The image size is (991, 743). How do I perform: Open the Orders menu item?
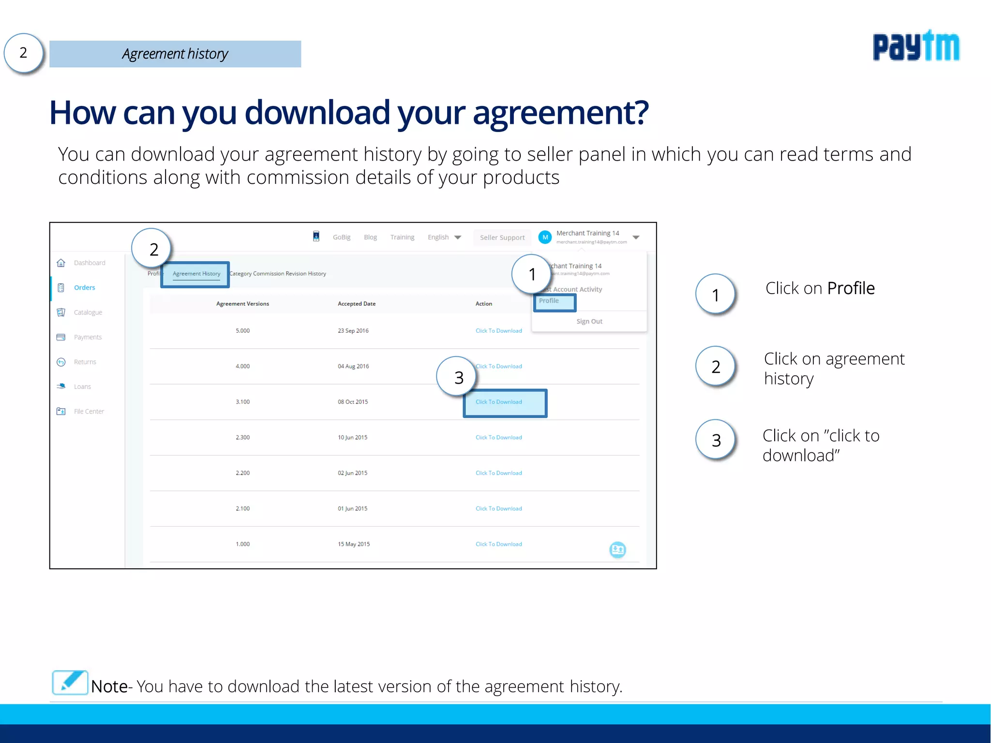pos(85,287)
